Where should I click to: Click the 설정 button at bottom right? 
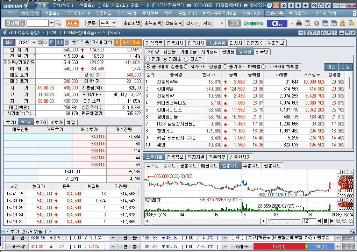[349, 246]
